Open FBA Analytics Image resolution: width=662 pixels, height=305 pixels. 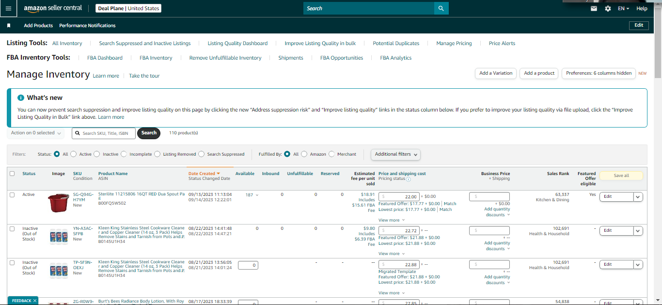point(396,58)
